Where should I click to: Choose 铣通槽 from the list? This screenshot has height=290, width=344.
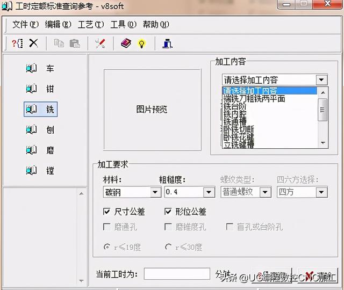270,122
